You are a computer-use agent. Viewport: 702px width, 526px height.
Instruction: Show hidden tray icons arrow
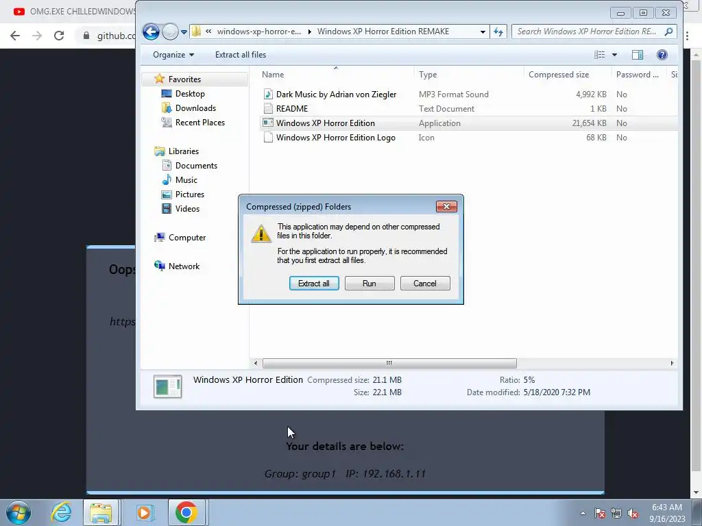(583, 513)
